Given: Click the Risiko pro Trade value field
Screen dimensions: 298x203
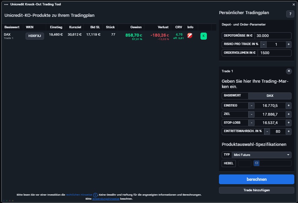Looking at the screenshot, I should coord(276,44).
